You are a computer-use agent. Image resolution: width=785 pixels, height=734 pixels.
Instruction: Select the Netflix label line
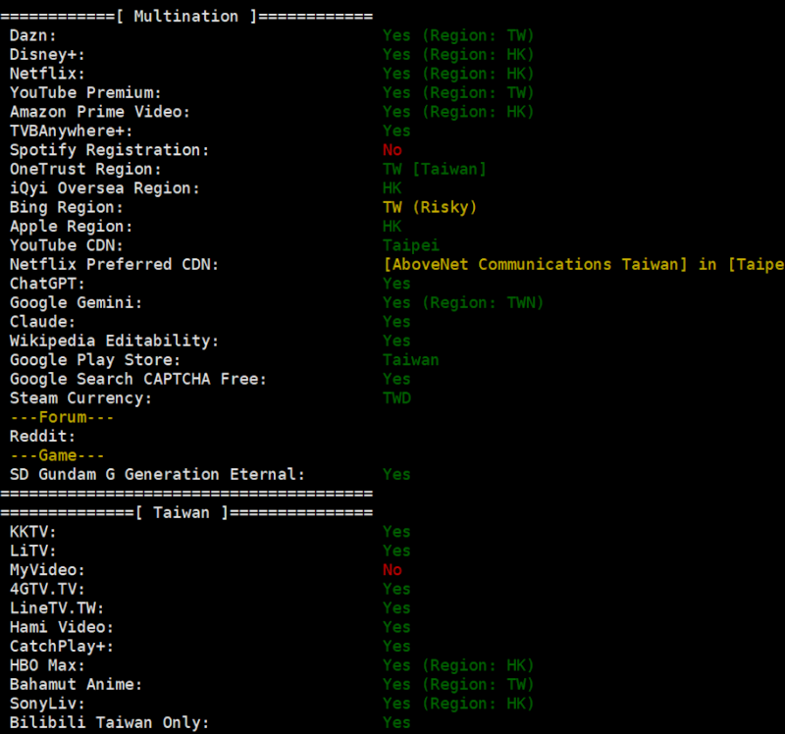(47, 74)
